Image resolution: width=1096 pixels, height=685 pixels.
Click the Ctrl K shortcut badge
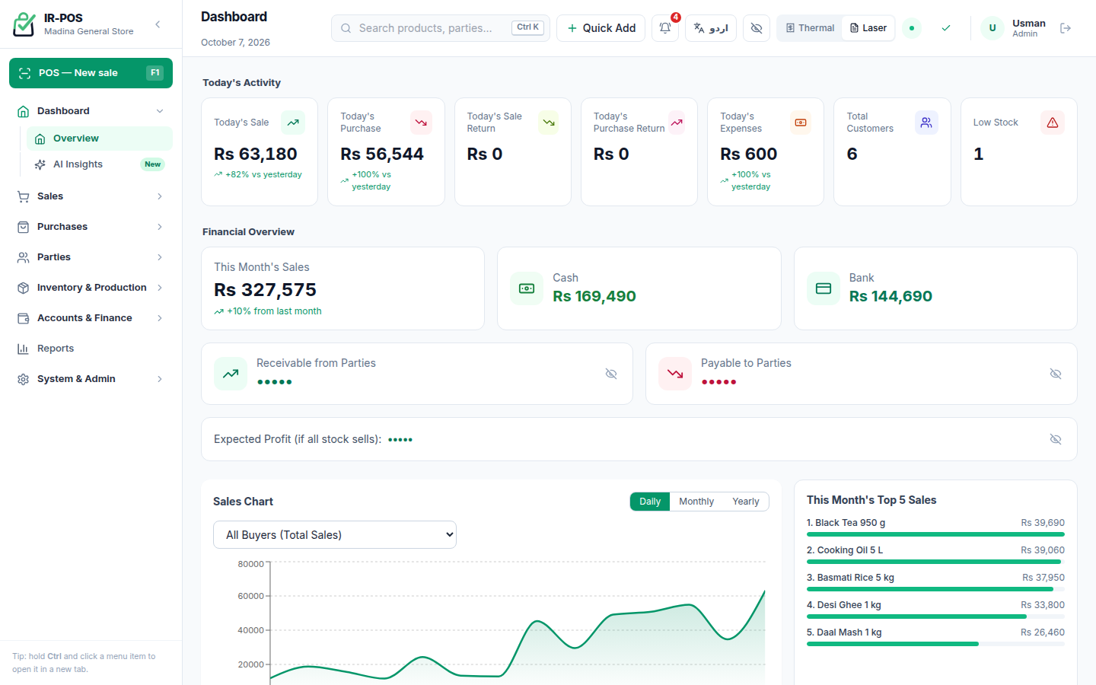click(x=527, y=27)
